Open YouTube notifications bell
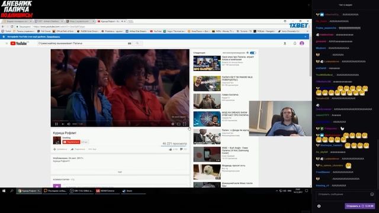The width and height of the screenshot is (379, 213). tap(295, 43)
